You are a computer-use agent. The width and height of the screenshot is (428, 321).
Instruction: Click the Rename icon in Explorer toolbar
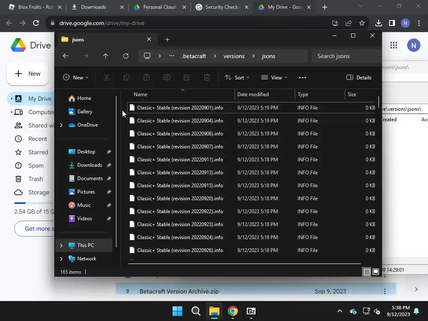[166, 77]
